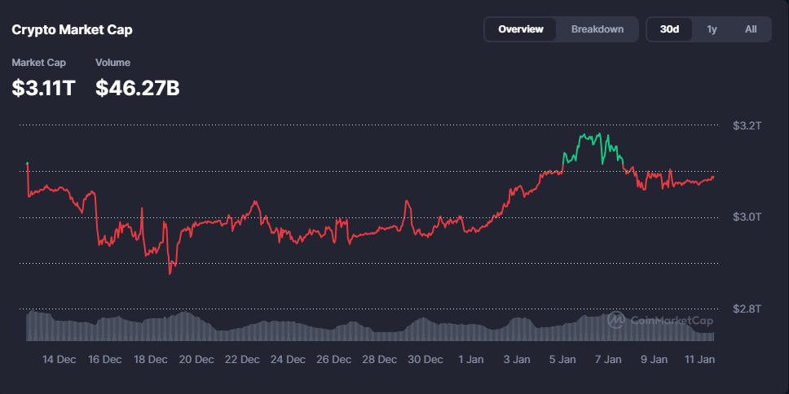Click the $3.11T market cap value
This screenshot has height=394, width=789.
point(43,88)
